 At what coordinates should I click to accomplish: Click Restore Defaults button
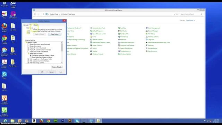(57, 67)
